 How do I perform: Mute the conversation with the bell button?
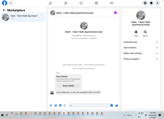pos(136,32)
